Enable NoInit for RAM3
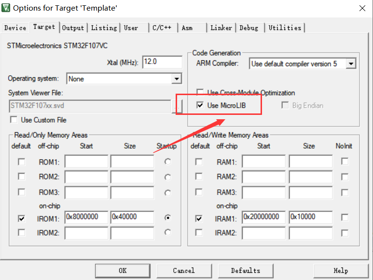This screenshot has height=280, width=373. pos(345,192)
